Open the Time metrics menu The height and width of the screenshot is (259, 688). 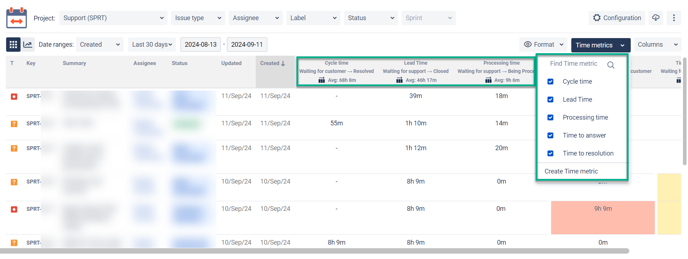click(x=600, y=45)
